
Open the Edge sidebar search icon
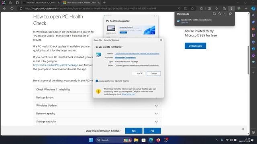(x=253, y=15)
